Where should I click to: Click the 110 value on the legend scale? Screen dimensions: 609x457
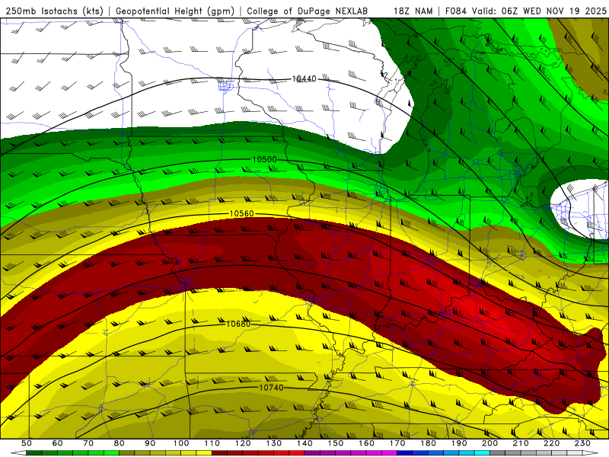coord(212,443)
